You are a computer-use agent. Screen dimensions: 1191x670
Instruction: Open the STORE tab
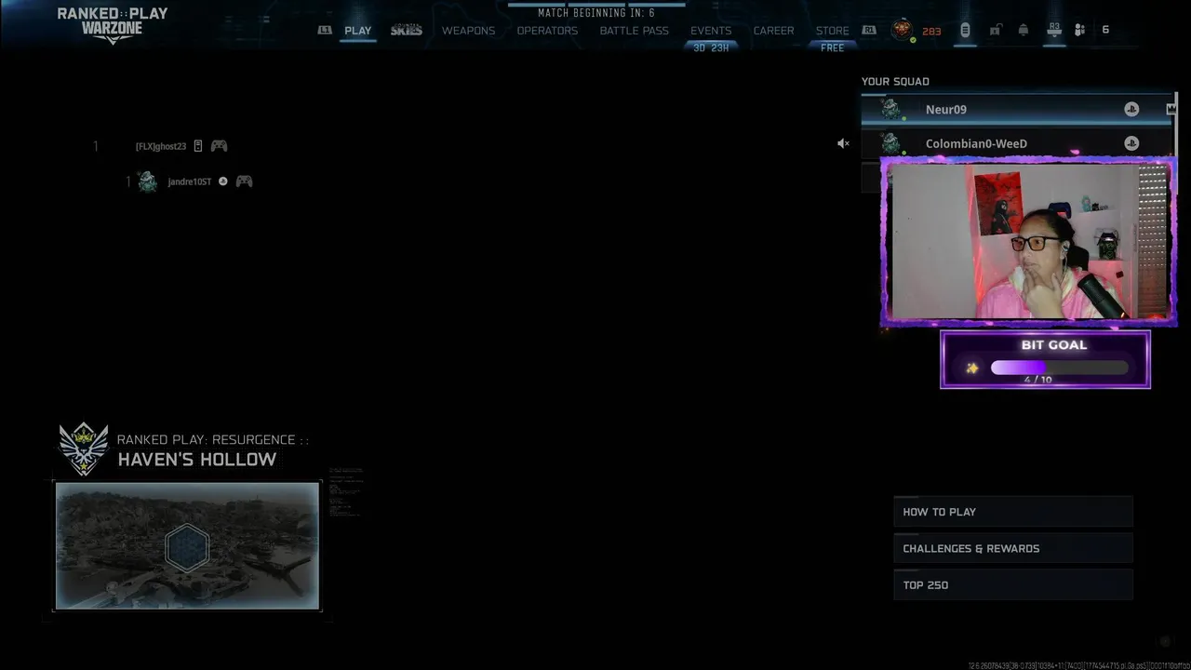click(x=832, y=31)
